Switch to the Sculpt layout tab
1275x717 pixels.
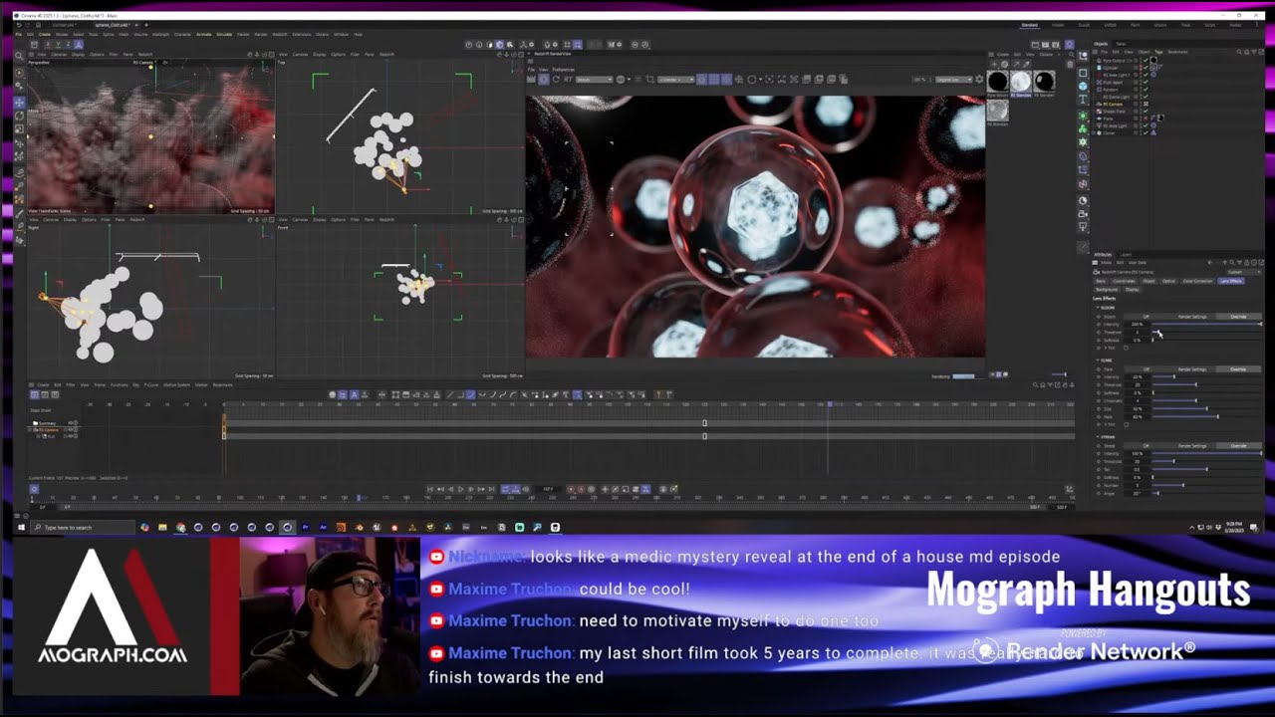(1085, 25)
